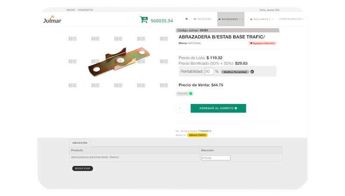Select the Ubicación tab

pyautogui.click(x=80, y=143)
